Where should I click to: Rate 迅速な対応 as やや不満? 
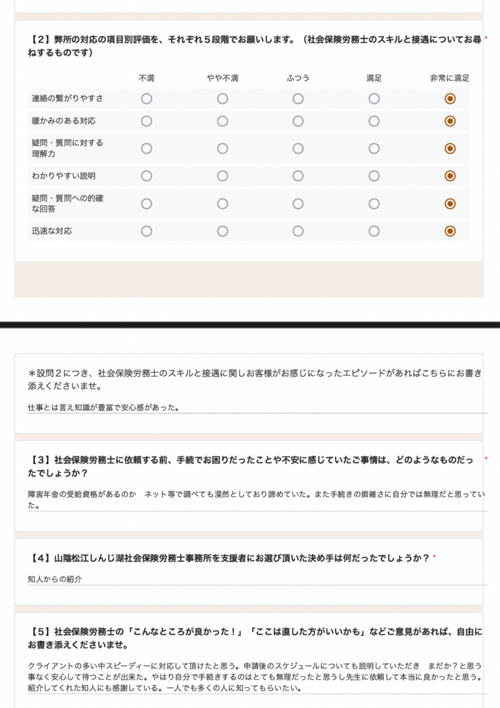pos(223,231)
